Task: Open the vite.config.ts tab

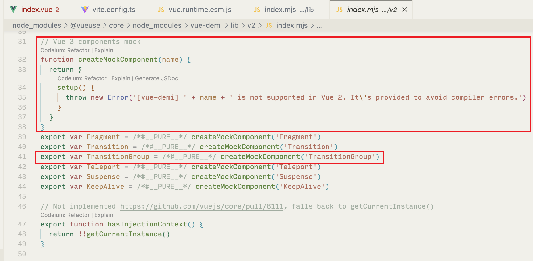Action: [x=113, y=10]
